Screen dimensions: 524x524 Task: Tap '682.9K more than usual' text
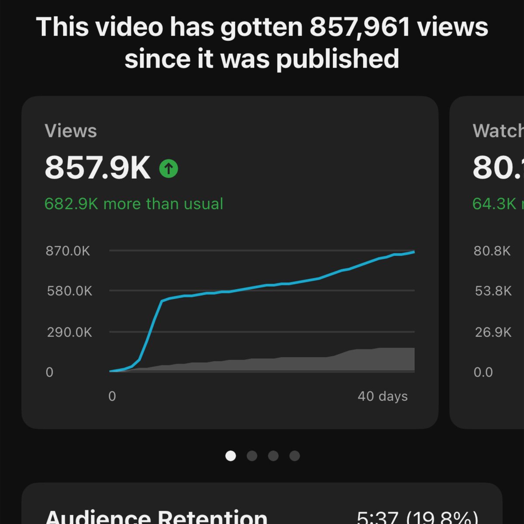point(134,204)
